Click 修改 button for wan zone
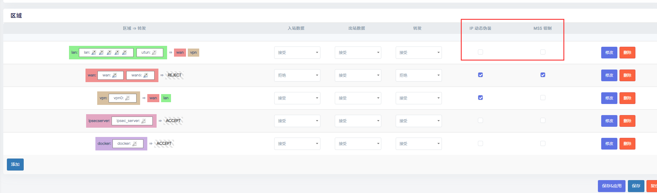The height and width of the screenshot is (193, 657). pyautogui.click(x=609, y=75)
